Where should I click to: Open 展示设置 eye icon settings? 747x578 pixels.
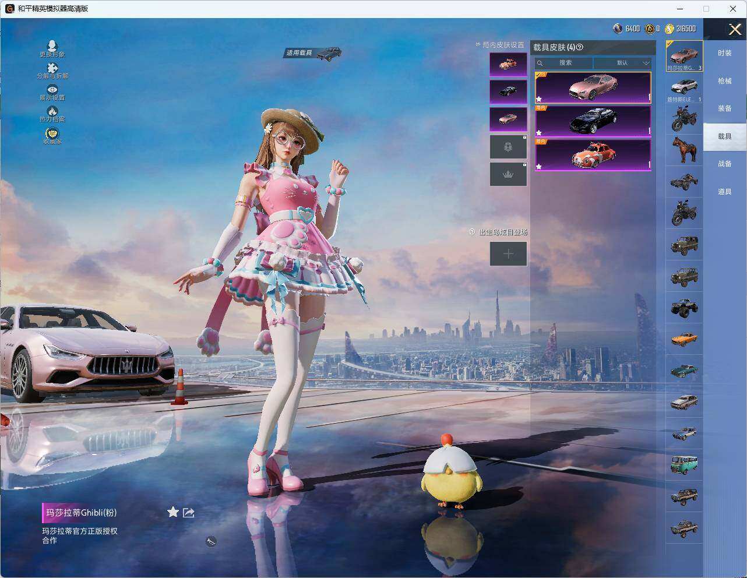[x=52, y=89]
